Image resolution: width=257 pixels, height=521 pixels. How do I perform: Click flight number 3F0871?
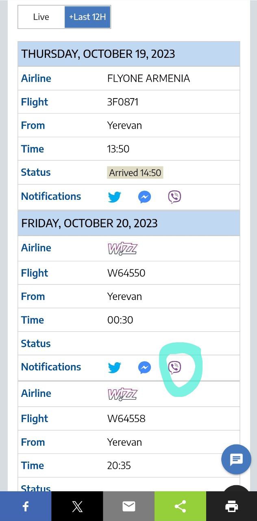[123, 102]
